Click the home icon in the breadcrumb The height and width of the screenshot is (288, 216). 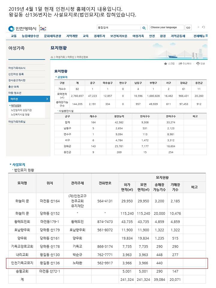click(52, 57)
